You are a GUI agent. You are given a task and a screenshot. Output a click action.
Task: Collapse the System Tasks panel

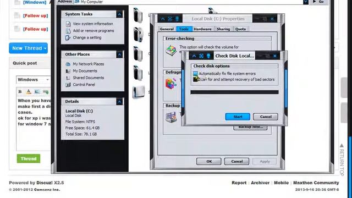(x=119, y=15)
